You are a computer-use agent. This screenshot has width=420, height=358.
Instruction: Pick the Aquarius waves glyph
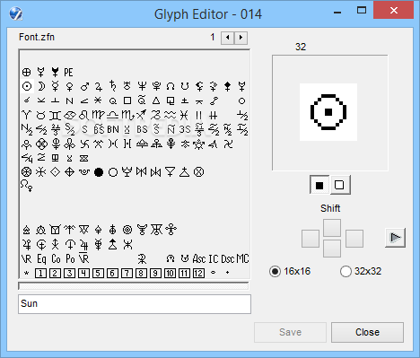click(x=170, y=115)
